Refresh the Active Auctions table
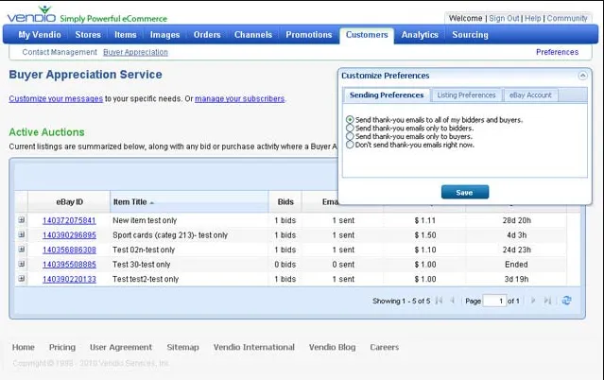 click(566, 301)
